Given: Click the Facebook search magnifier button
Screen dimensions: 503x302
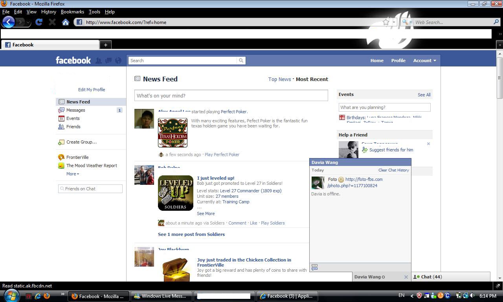Looking at the screenshot, I should [241, 61].
